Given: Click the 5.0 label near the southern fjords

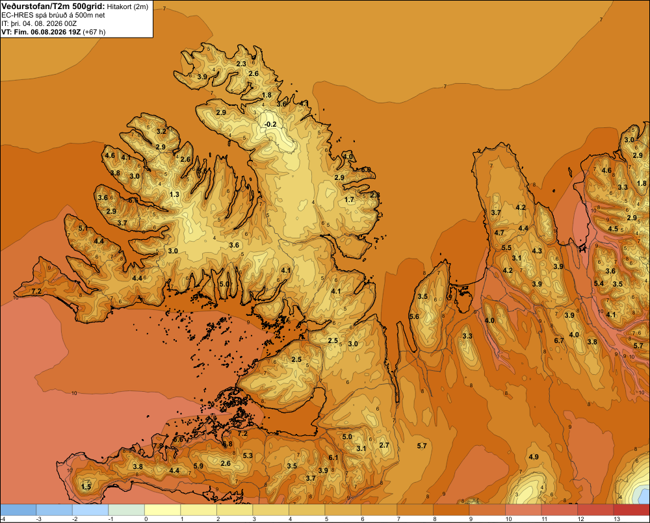Looking at the screenshot, I should point(224,285).
